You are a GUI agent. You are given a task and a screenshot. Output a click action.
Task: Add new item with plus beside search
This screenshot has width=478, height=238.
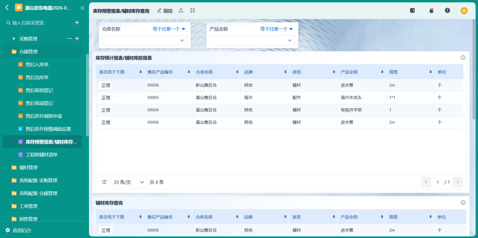(x=77, y=23)
